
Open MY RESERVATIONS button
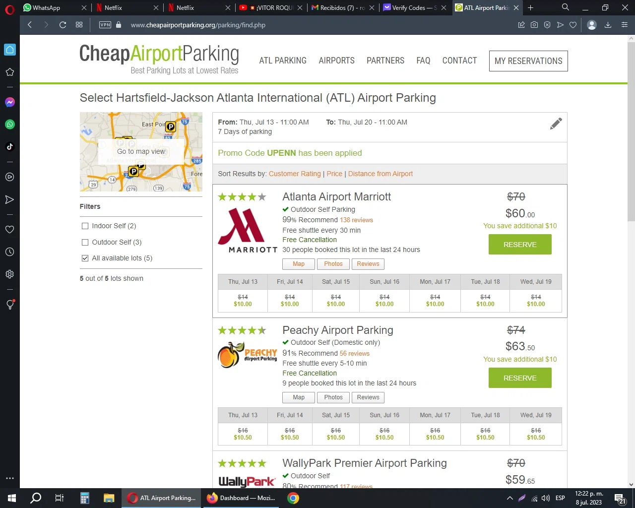click(528, 61)
